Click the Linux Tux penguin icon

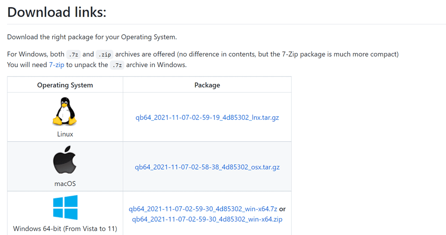(65, 112)
